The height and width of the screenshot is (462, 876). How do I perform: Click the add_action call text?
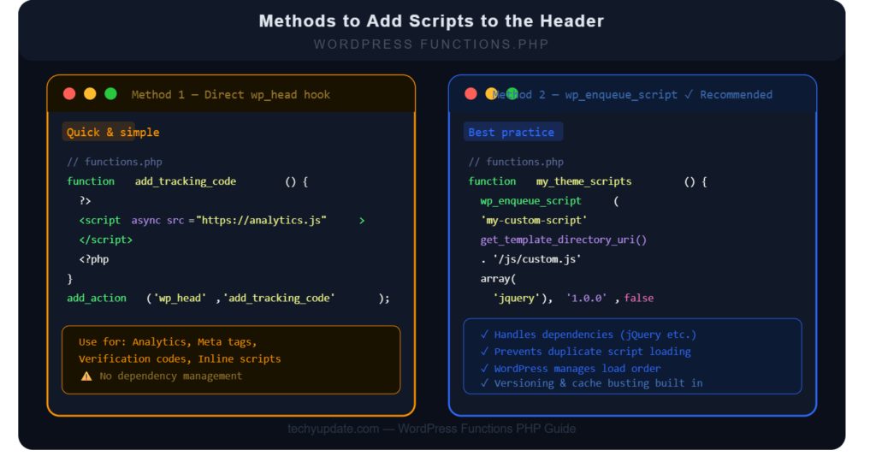point(97,299)
